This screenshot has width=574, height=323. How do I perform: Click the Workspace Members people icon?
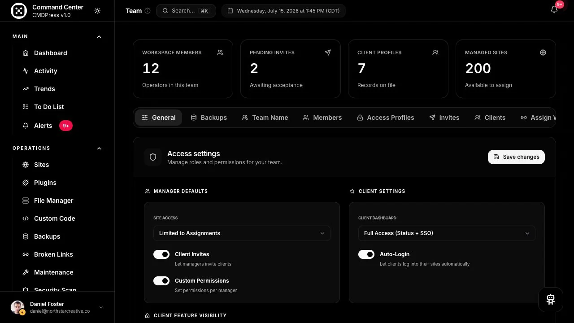click(220, 52)
